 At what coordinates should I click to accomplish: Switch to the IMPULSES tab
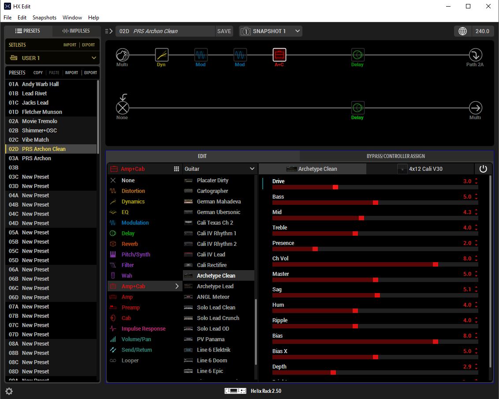(x=76, y=31)
